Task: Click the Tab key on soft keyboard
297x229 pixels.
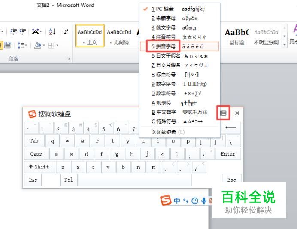Action: click(34, 141)
